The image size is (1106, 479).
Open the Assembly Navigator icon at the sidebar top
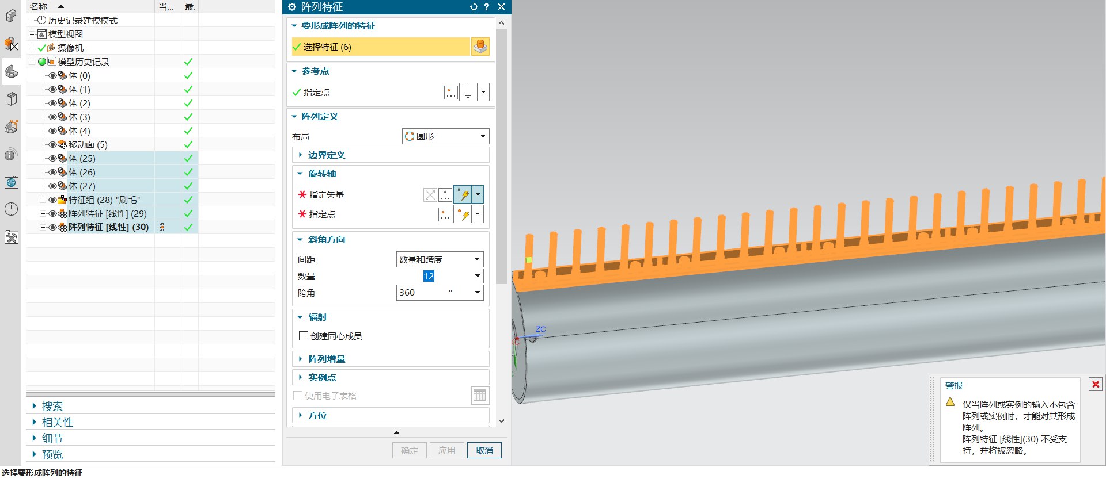12,16
